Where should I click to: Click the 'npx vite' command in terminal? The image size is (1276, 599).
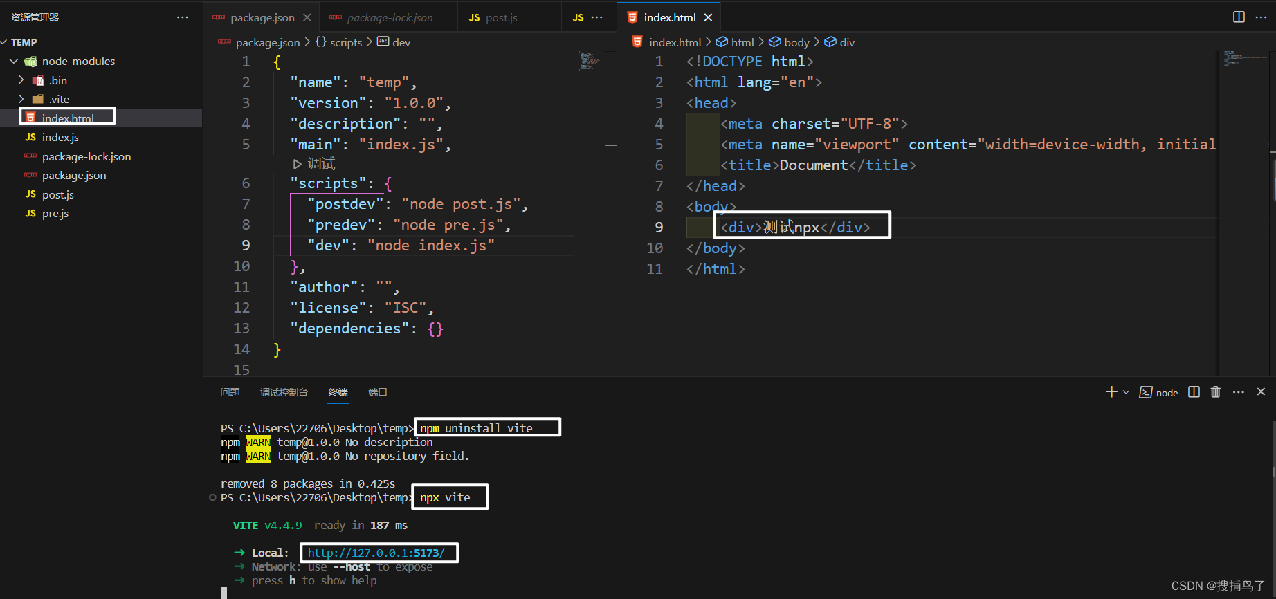(445, 497)
